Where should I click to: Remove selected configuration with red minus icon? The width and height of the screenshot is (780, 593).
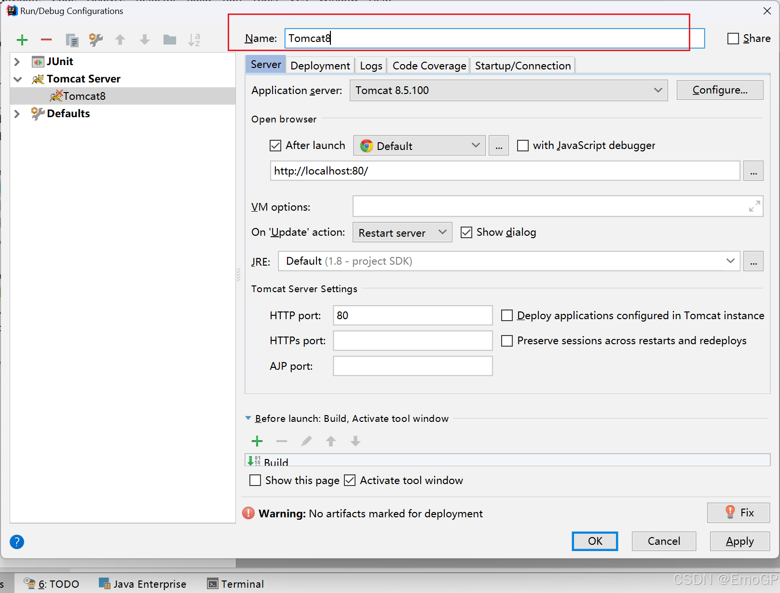(x=46, y=40)
